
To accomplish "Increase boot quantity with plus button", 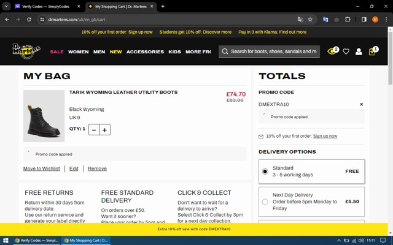I will coord(105,130).
